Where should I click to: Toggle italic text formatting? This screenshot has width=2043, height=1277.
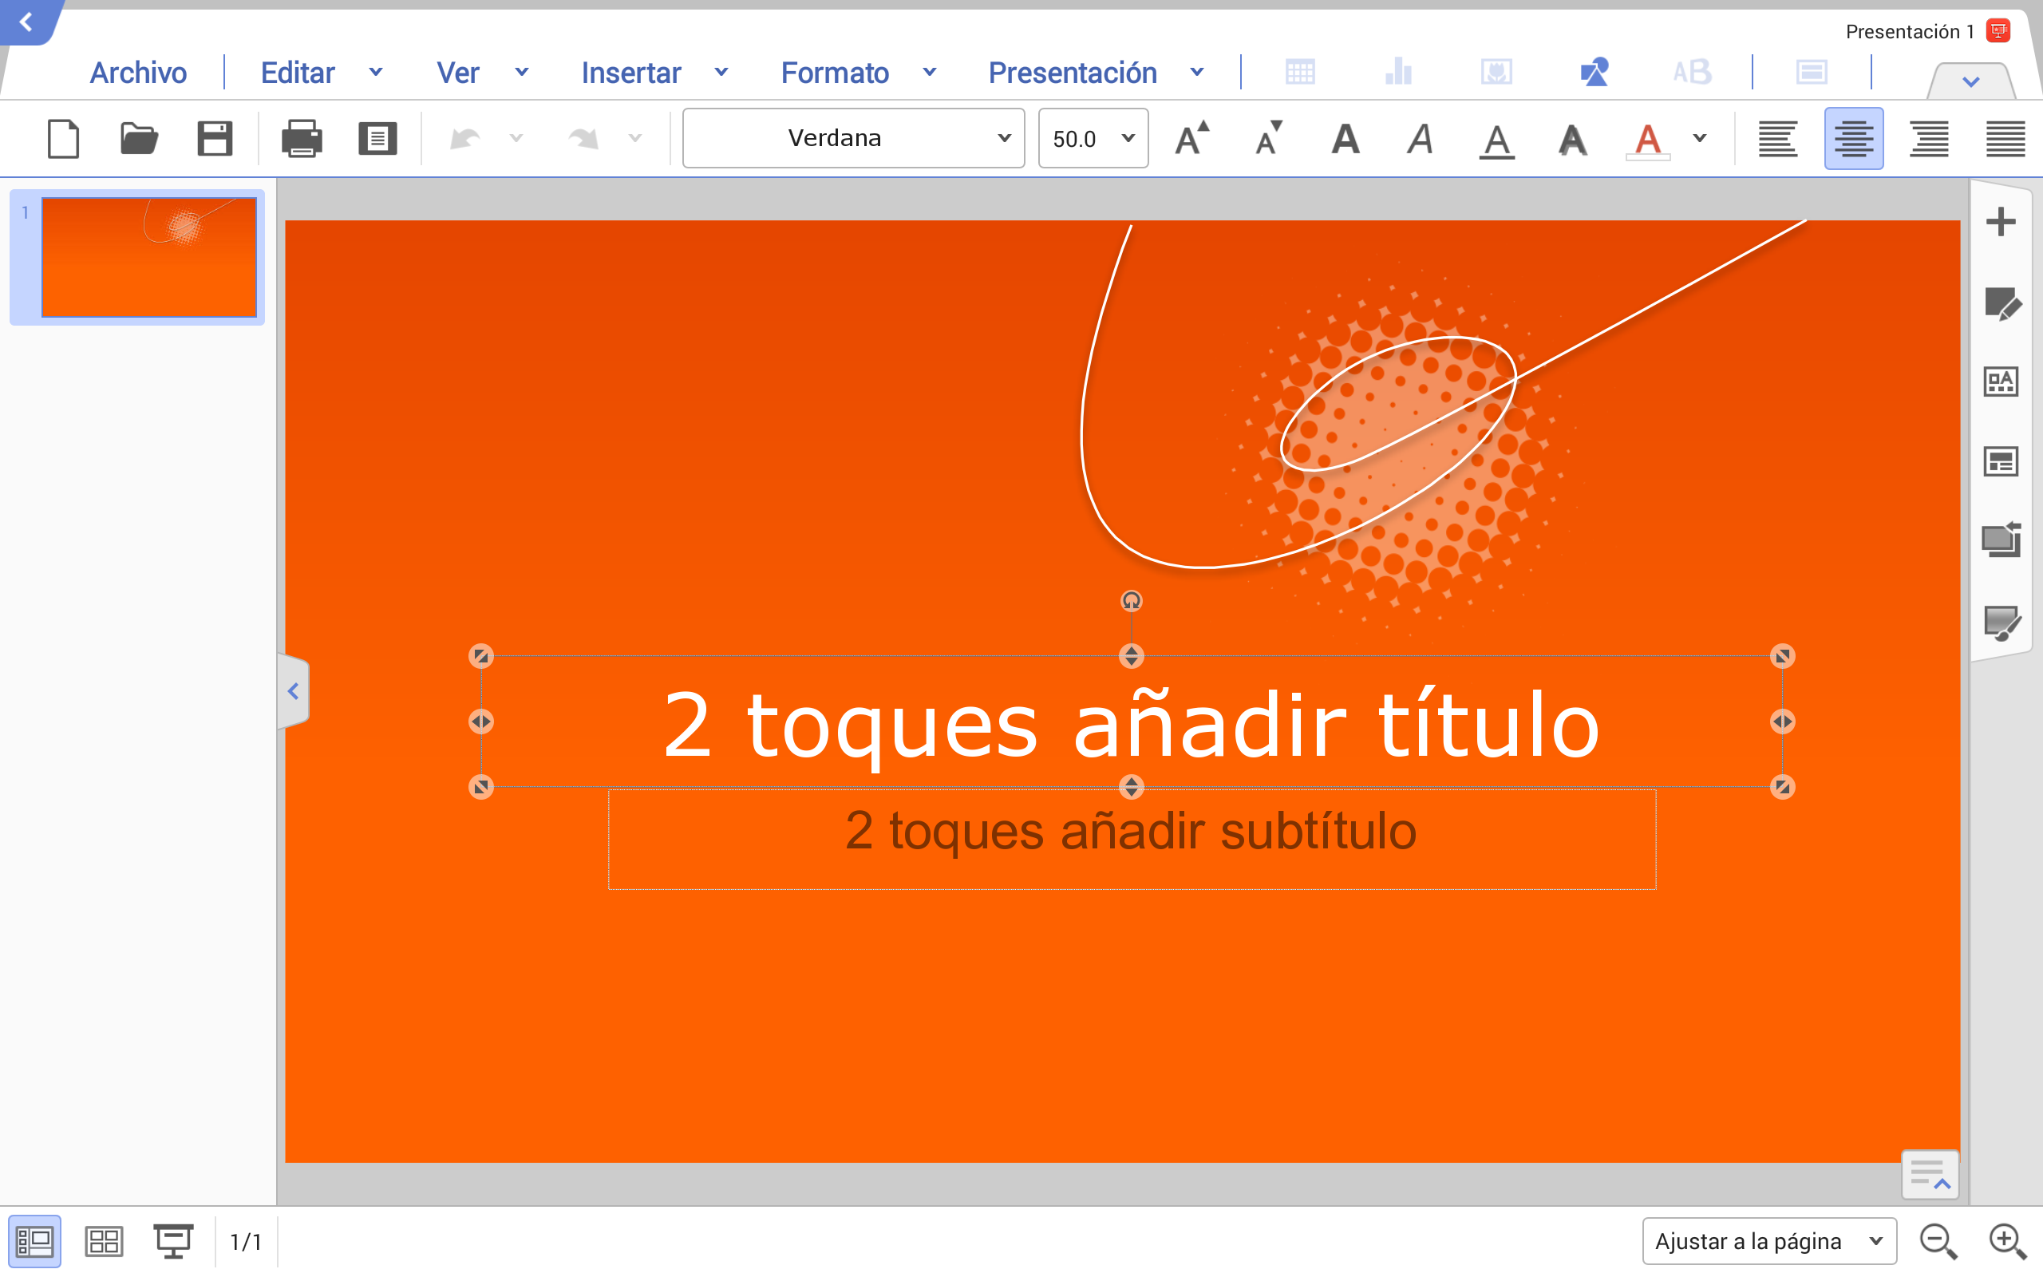pos(1420,139)
